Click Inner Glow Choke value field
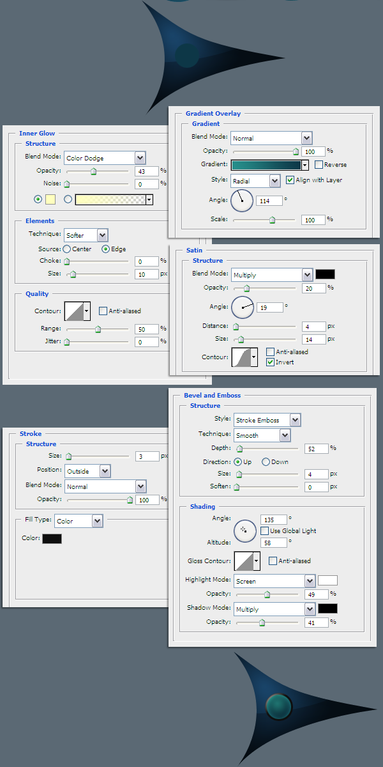This screenshot has height=767, width=383. coord(147,261)
